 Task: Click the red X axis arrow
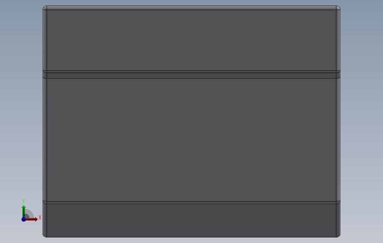pyautogui.click(x=32, y=220)
